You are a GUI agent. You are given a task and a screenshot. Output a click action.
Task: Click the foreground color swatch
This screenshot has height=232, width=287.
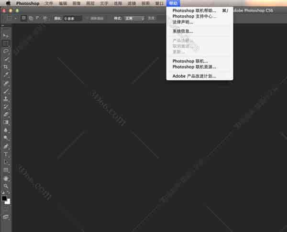(x=4, y=198)
